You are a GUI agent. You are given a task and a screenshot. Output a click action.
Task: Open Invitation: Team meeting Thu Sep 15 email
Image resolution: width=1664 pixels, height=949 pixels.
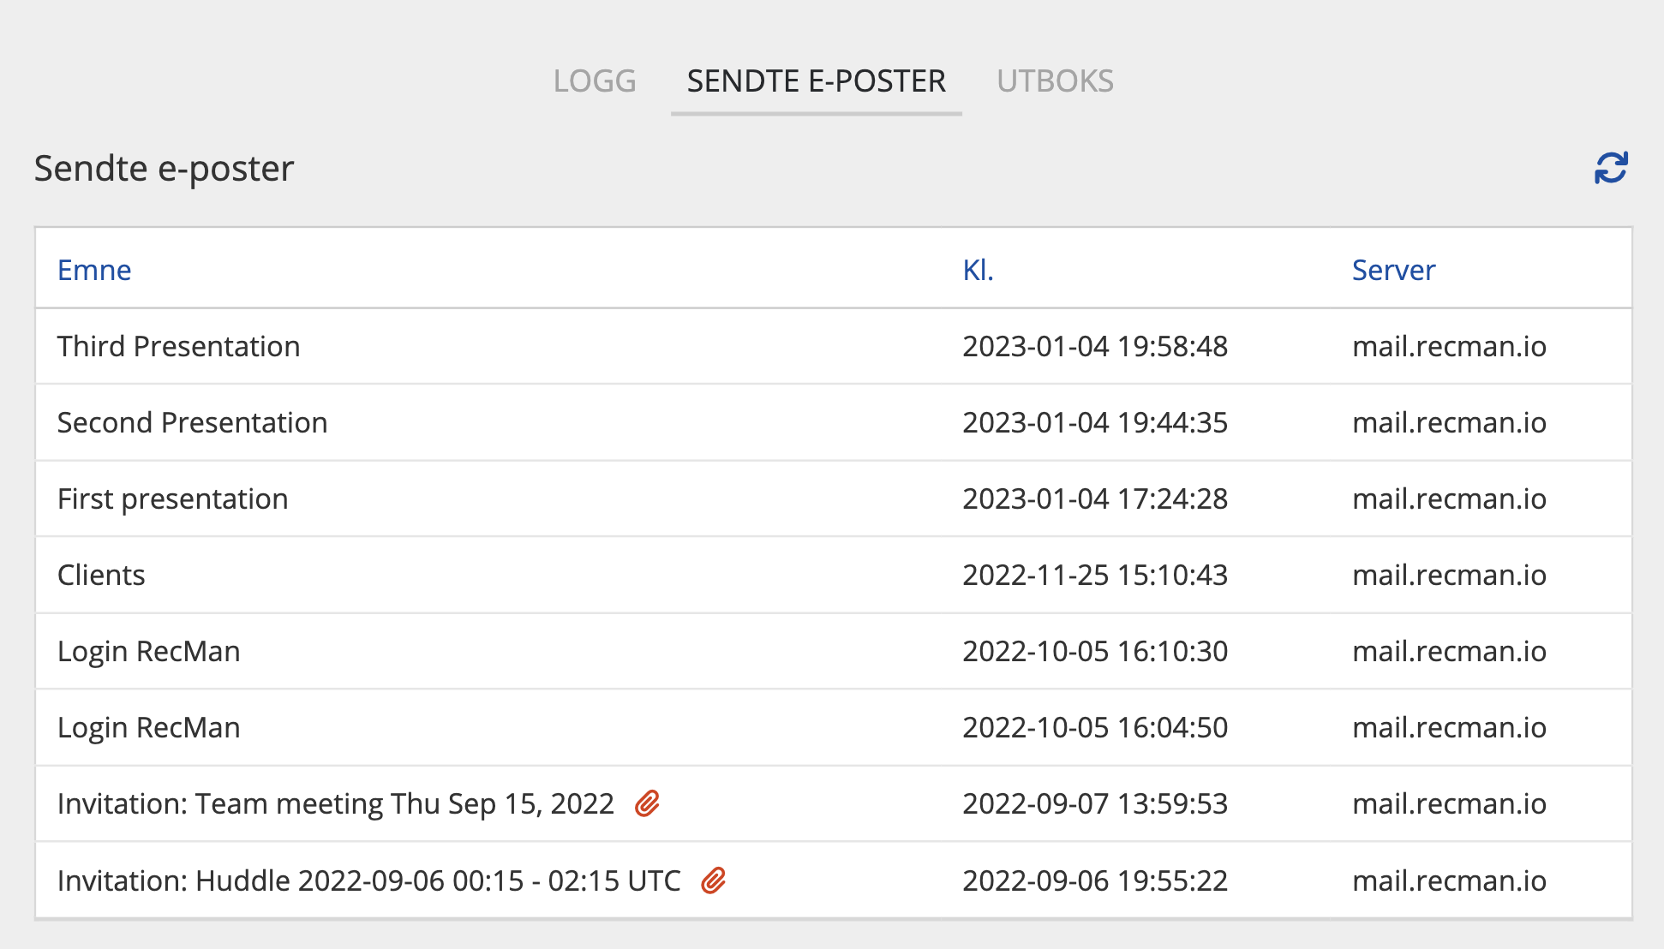335,803
